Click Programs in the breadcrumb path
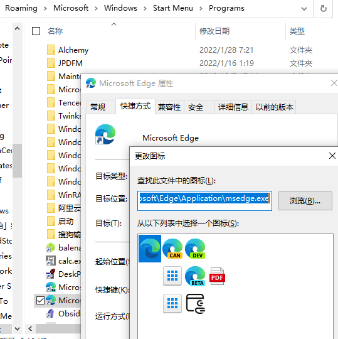The image size is (338, 339). (x=226, y=8)
